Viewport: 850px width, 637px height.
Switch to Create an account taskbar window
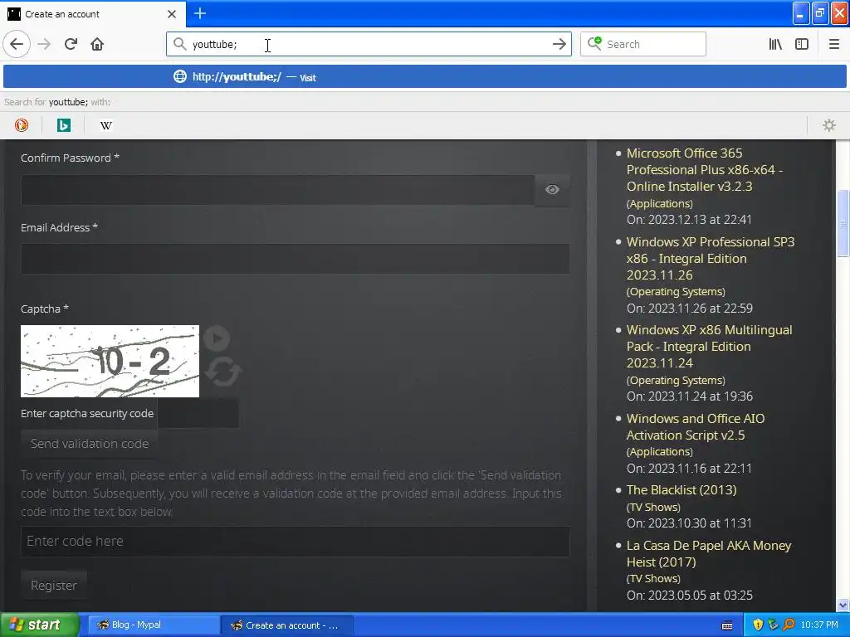(287, 625)
